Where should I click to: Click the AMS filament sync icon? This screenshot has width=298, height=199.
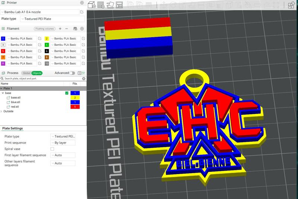[x=75, y=29]
